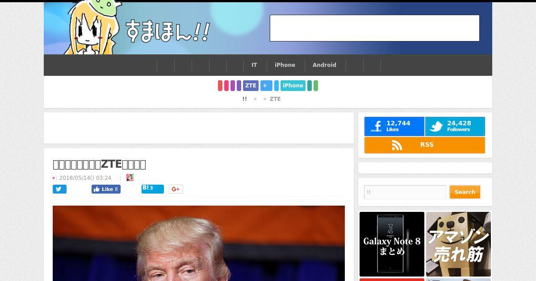Open the article title containing ZTE
536x281 pixels.
point(99,164)
